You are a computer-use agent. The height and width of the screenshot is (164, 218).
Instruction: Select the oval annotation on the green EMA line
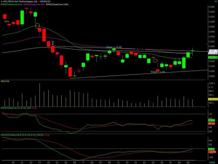[x=37, y=26]
